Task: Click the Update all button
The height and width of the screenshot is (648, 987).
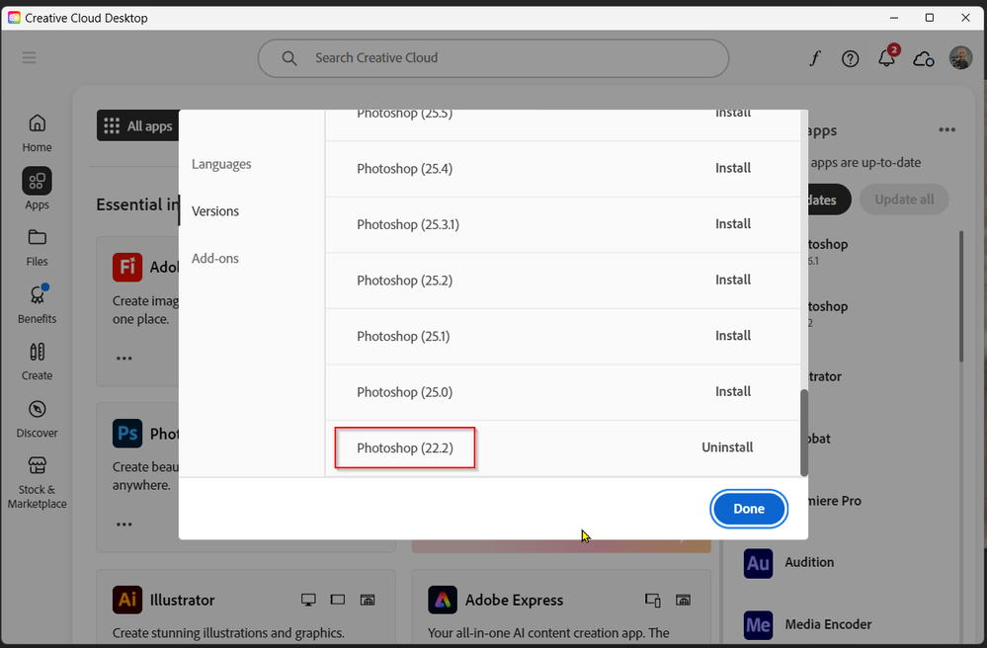Action: click(904, 200)
